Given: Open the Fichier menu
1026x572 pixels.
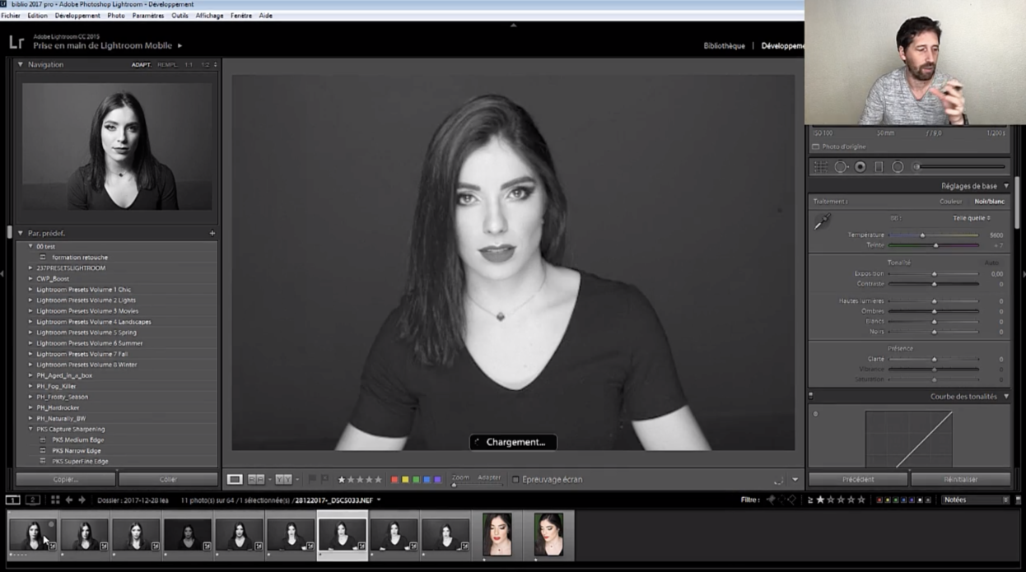Looking at the screenshot, I should pos(11,16).
